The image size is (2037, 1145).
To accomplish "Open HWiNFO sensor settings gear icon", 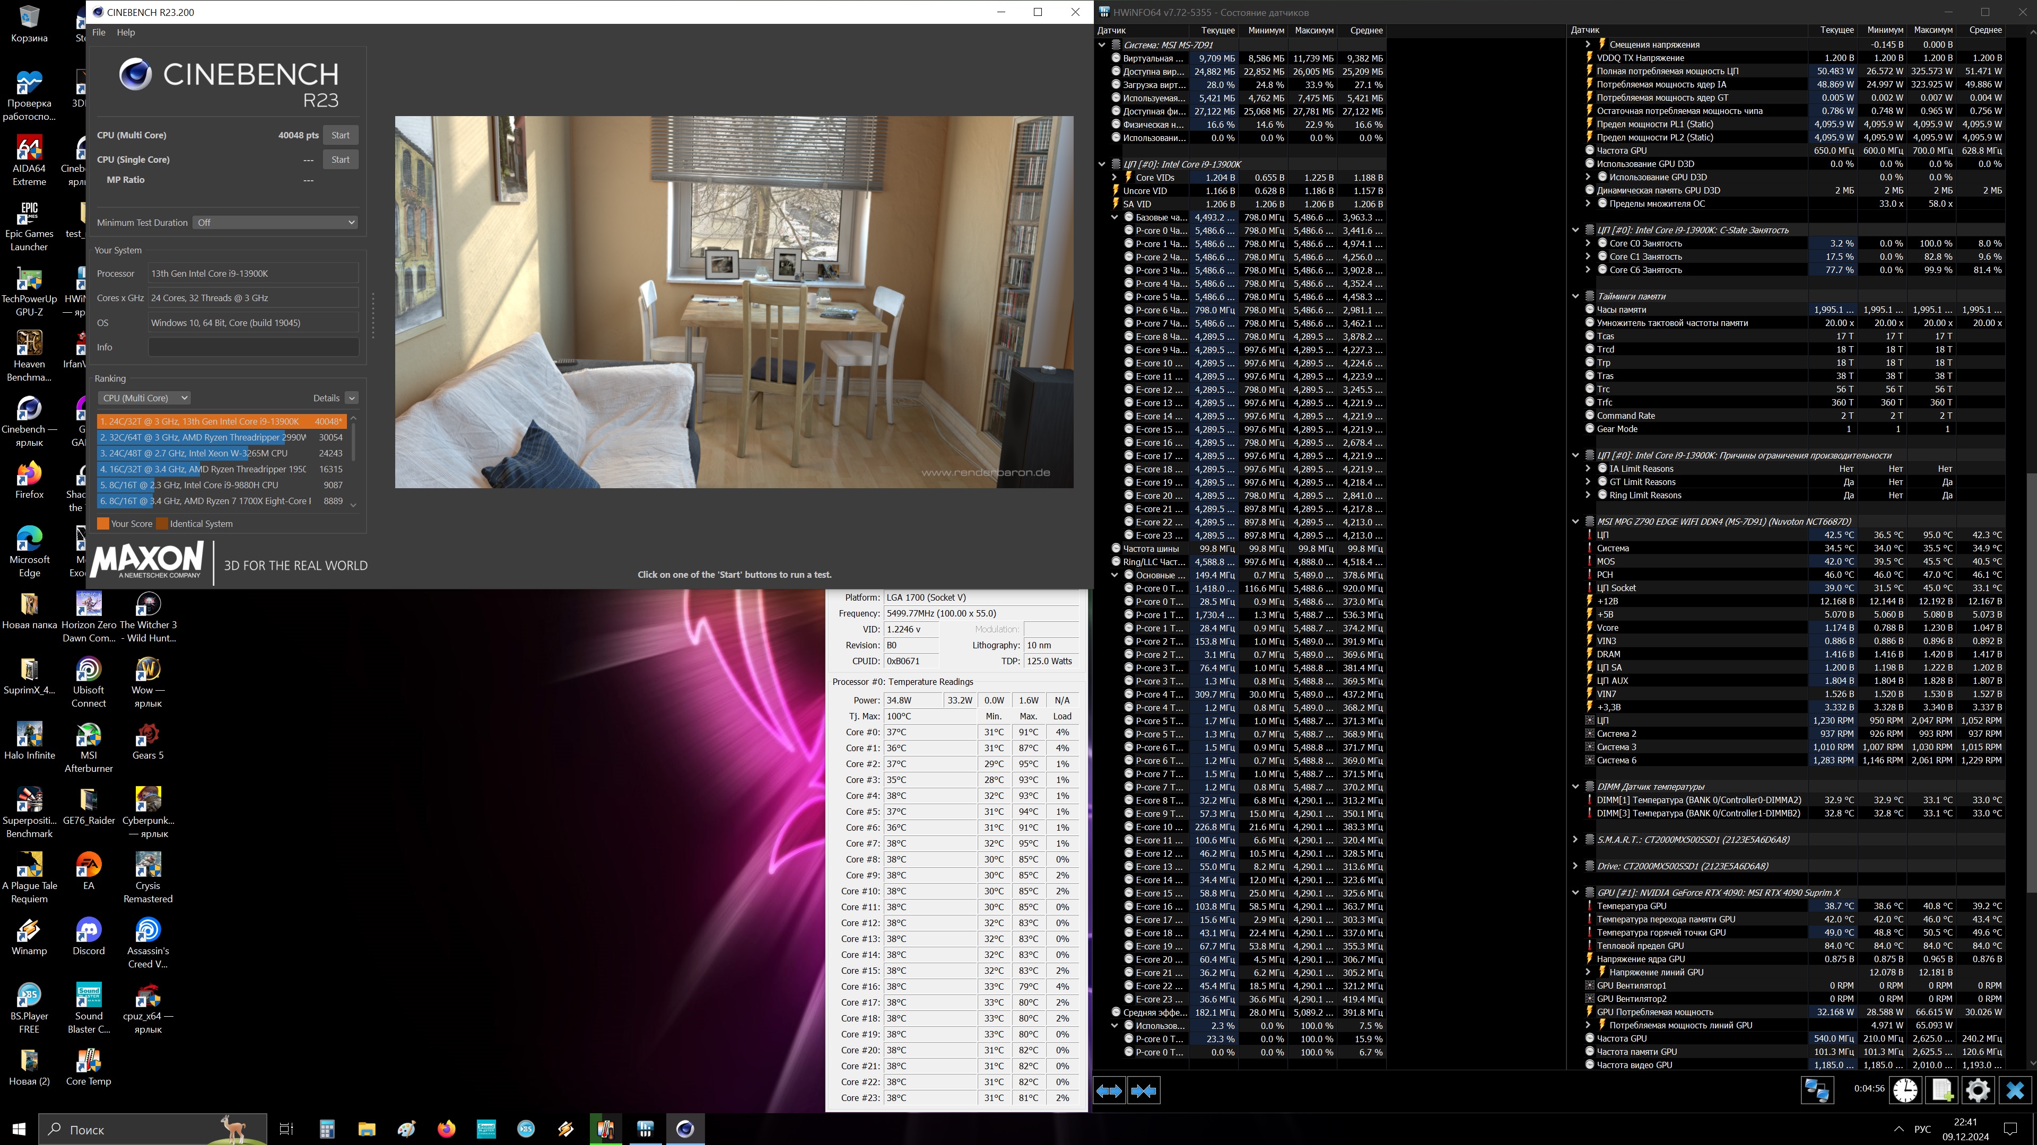I will click(x=1978, y=1091).
